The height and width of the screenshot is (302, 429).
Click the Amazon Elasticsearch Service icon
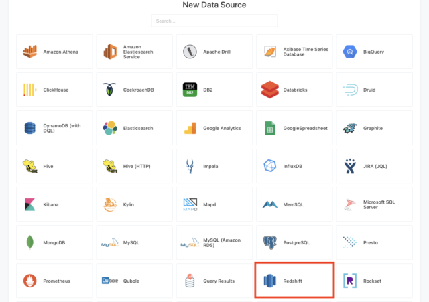pyautogui.click(x=110, y=52)
